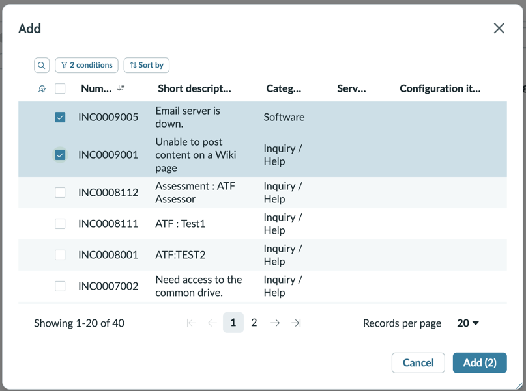Click the Category column header
The width and height of the screenshot is (526, 391).
[284, 88]
